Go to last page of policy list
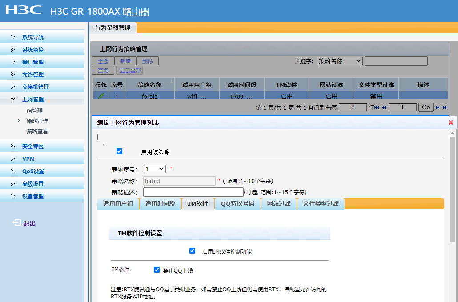 point(445,107)
